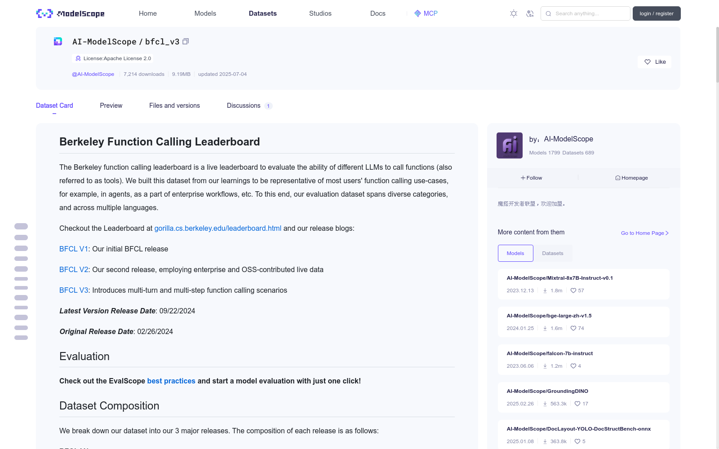Click the page vertical scrollbar
719x449 pixels.
717,54
